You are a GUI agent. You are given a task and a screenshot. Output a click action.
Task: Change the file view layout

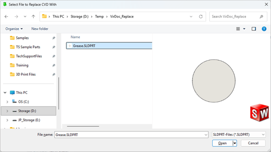(x=238, y=29)
